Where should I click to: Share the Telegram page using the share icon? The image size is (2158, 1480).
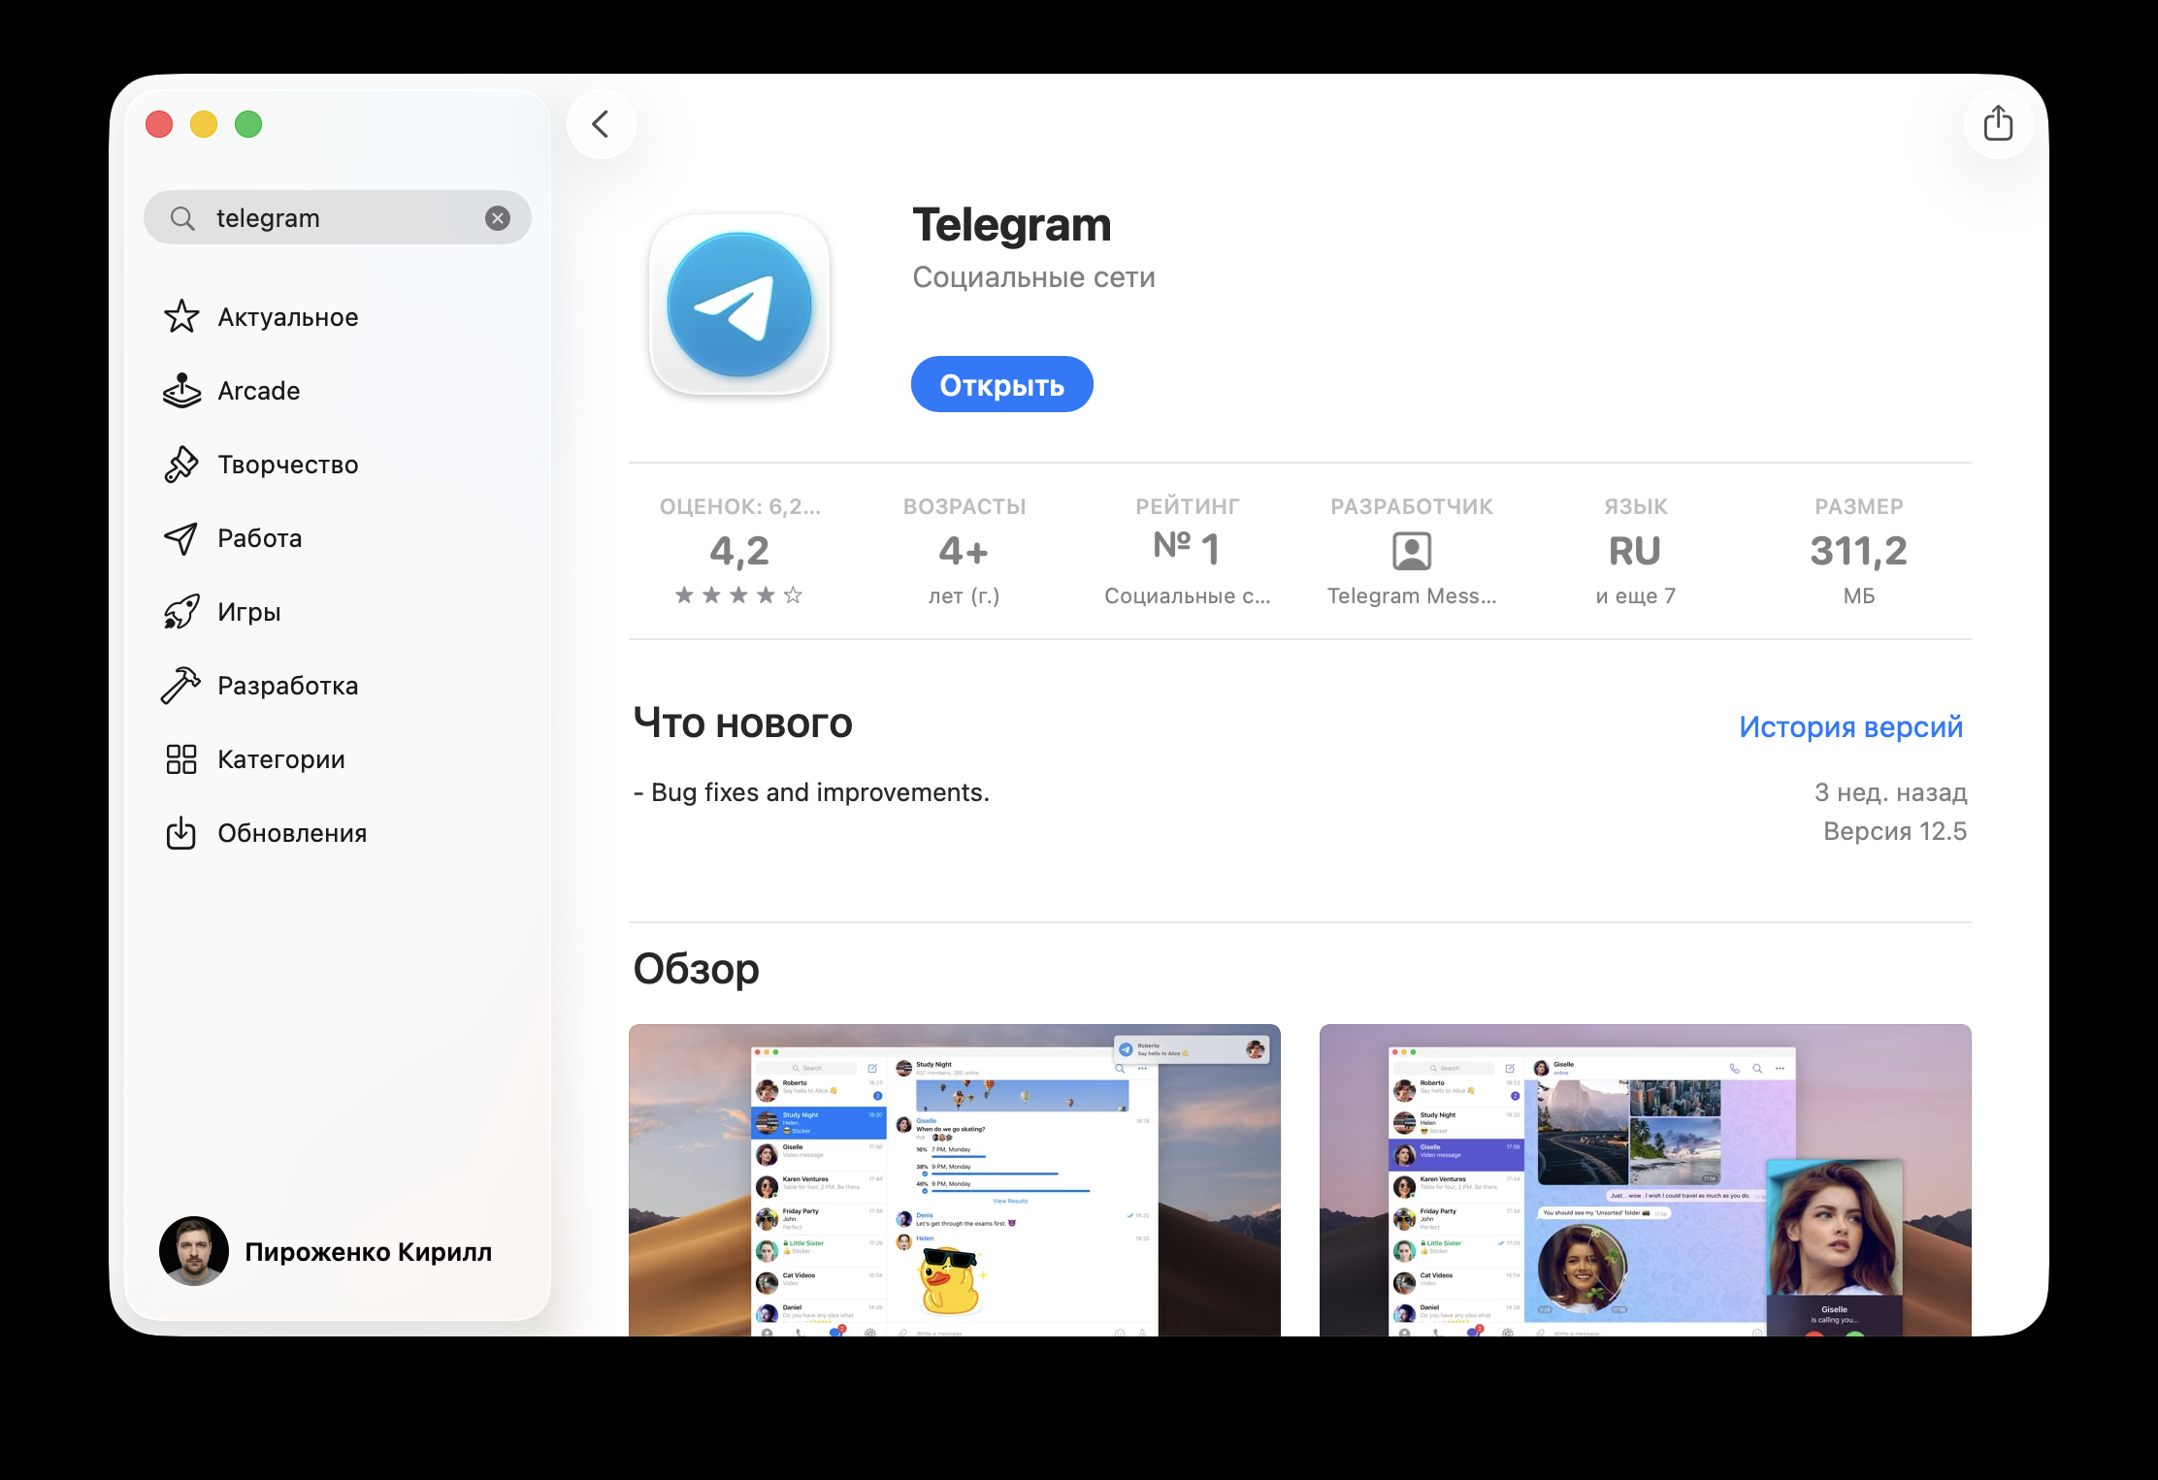(1999, 123)
